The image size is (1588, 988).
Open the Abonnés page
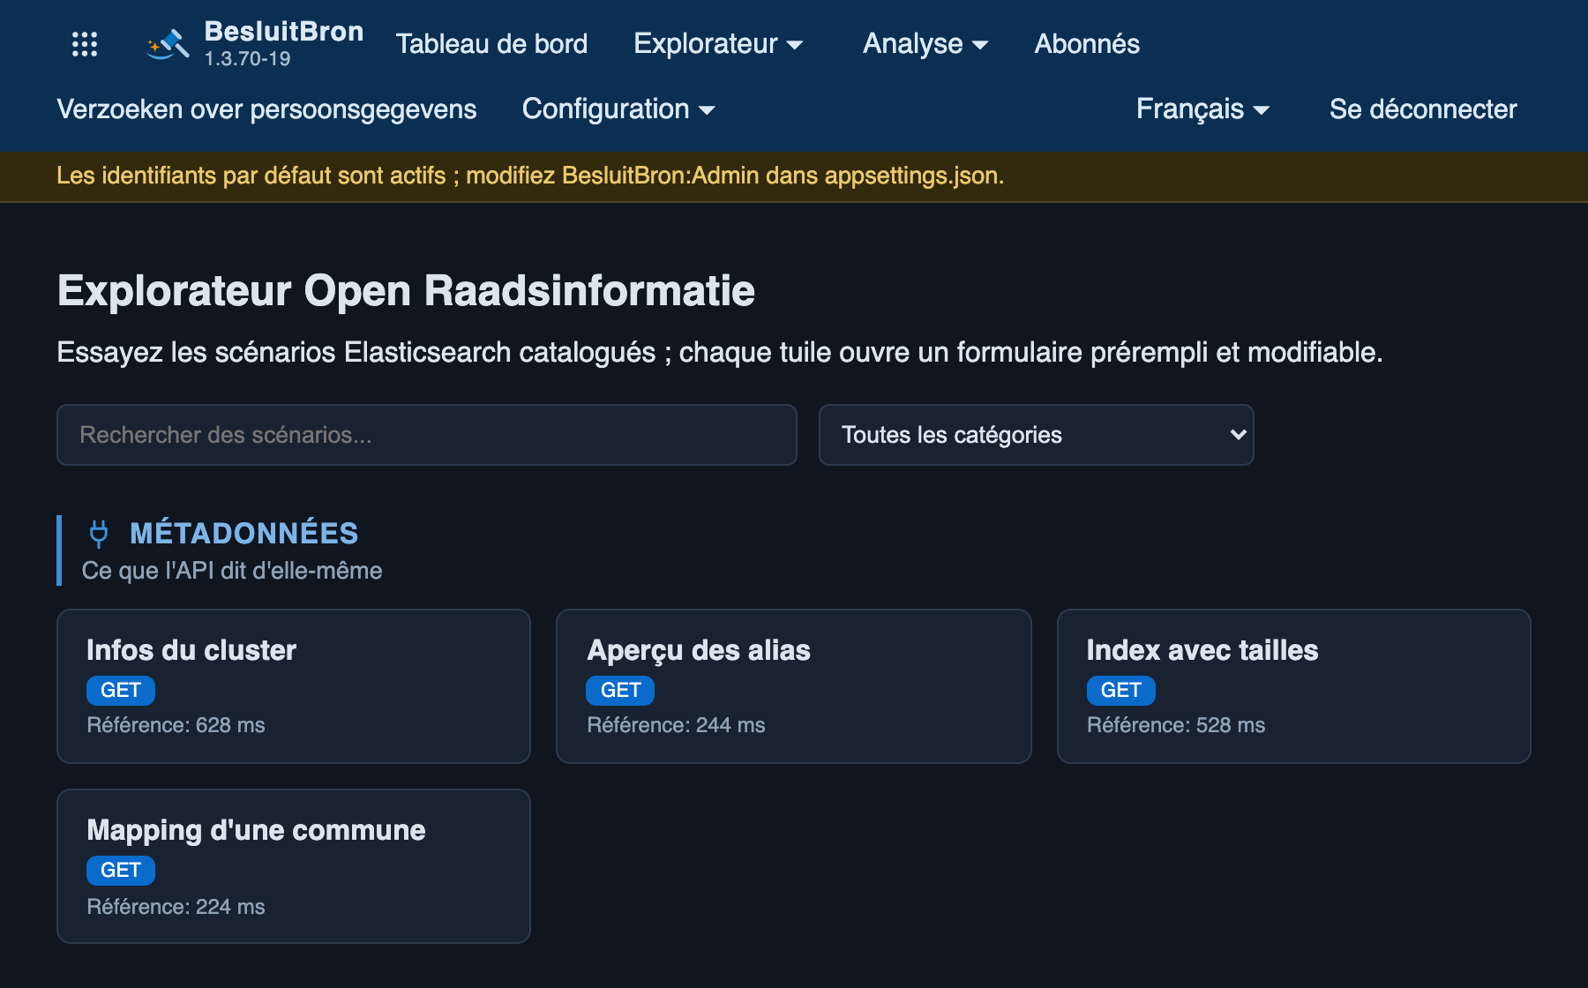click(x=1087, y=44)
